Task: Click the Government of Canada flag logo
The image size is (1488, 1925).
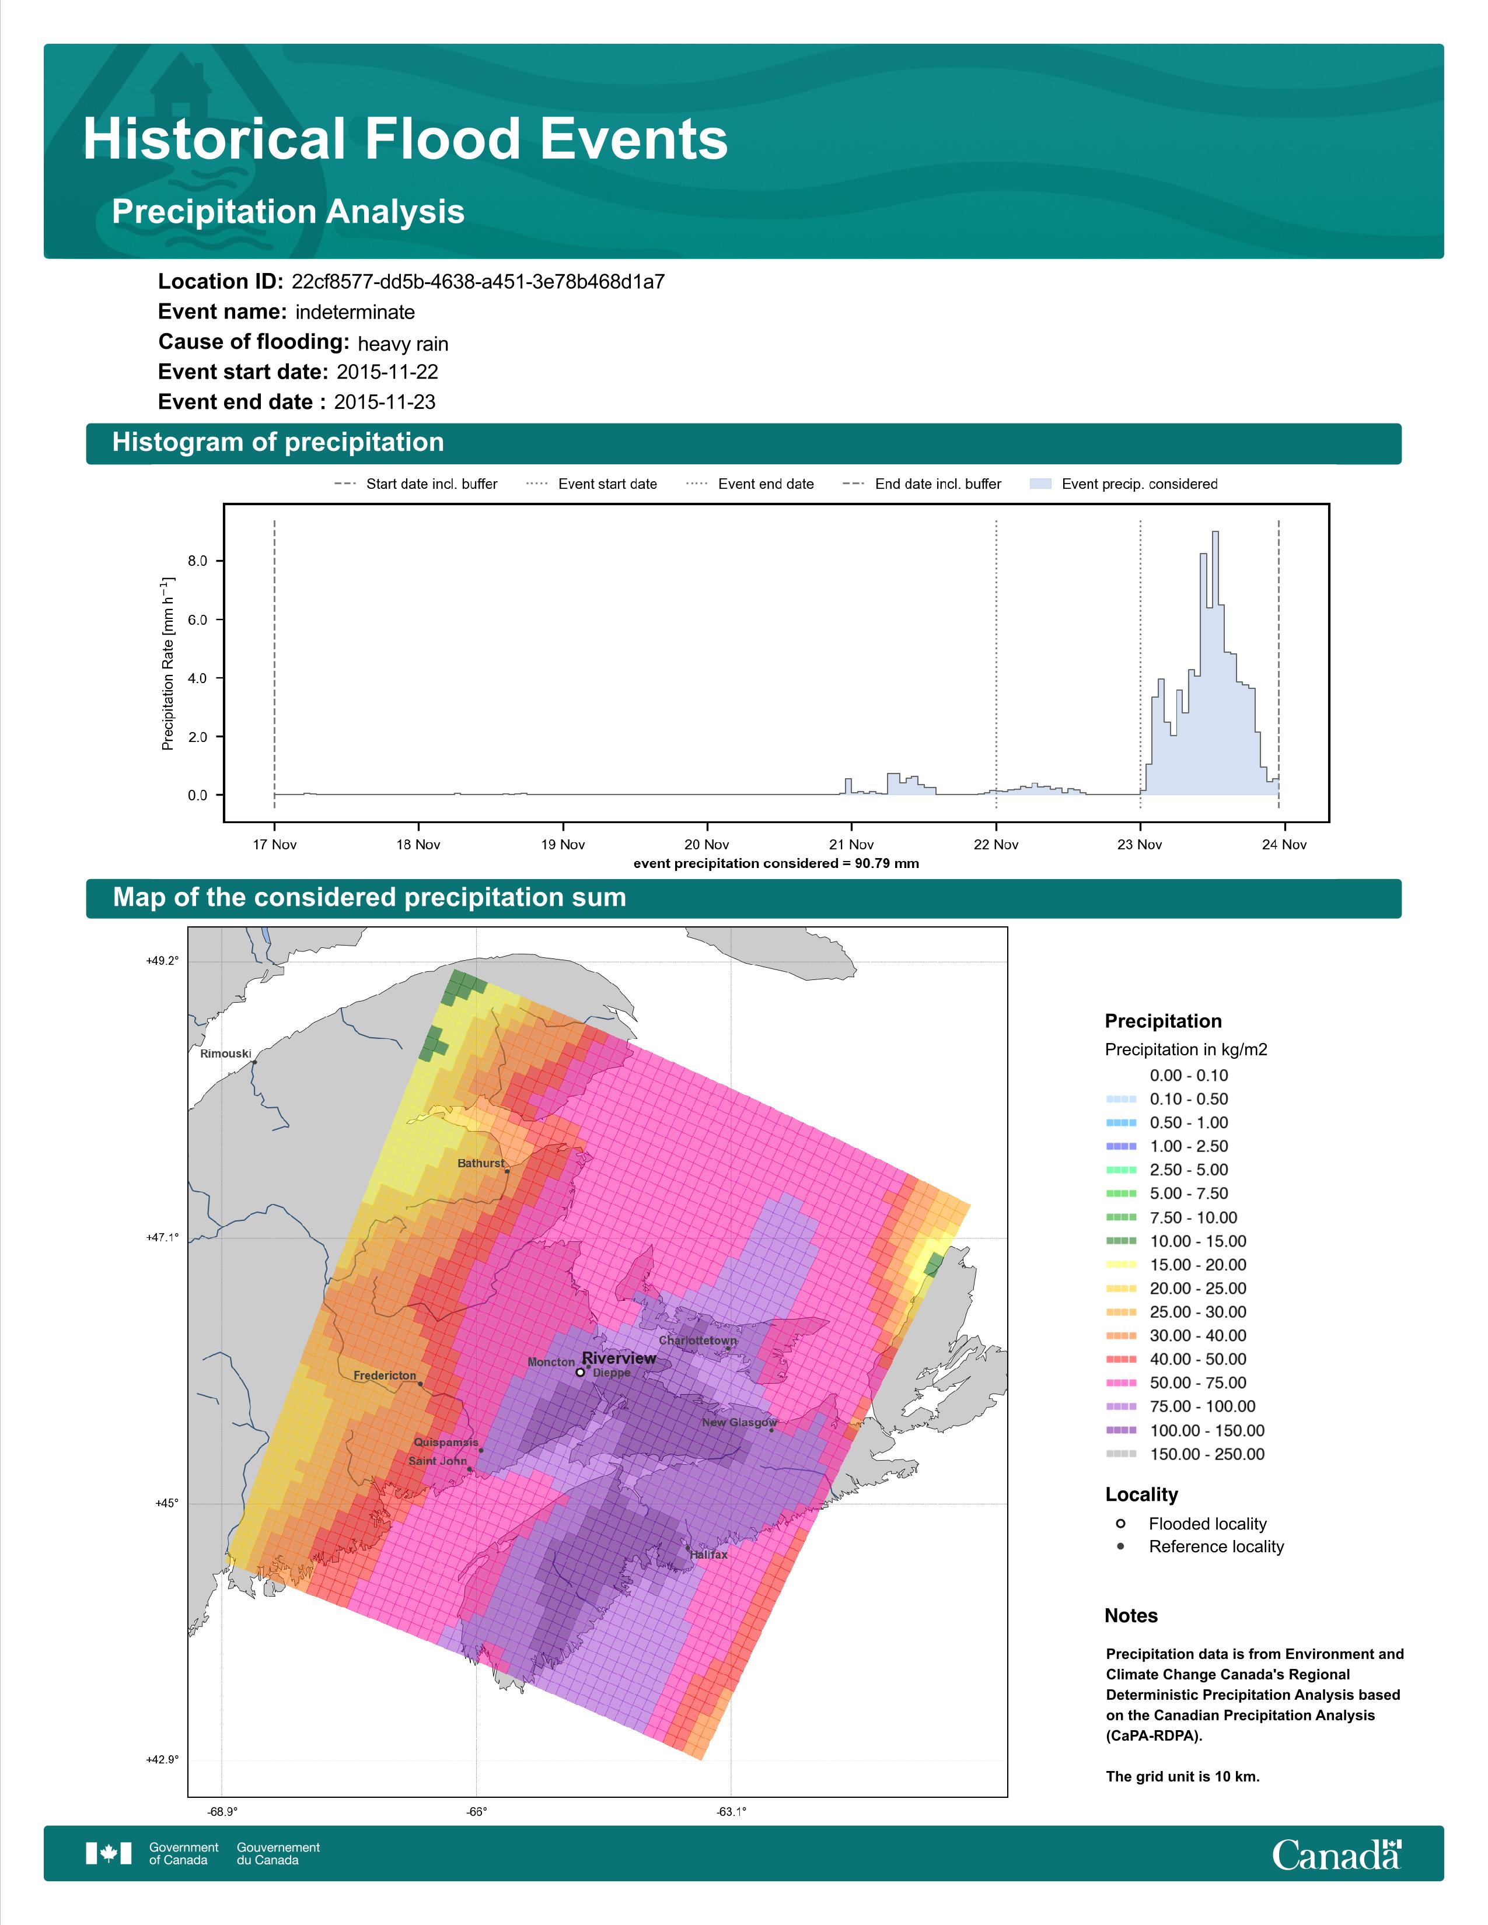Action: click(109, 1854)
